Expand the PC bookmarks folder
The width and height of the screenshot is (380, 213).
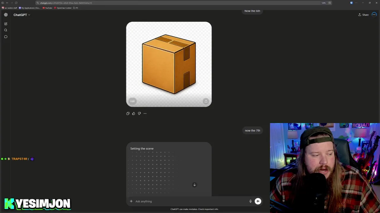[76, 8]
